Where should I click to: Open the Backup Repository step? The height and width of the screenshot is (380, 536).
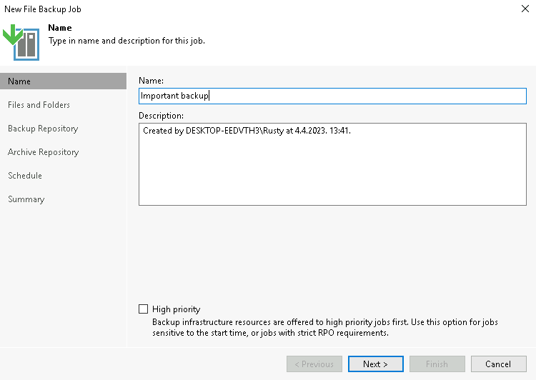click(x=43, y=129)
